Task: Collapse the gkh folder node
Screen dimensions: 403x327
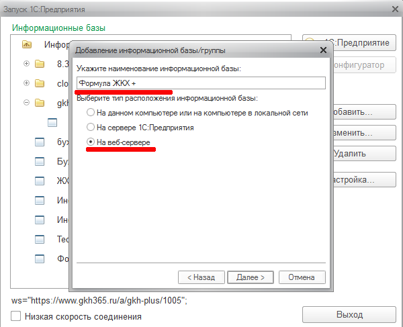Action: [x=26, y=103]
